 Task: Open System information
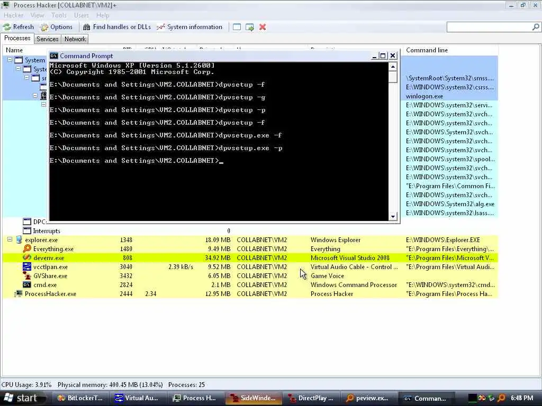tap(189, 27)
